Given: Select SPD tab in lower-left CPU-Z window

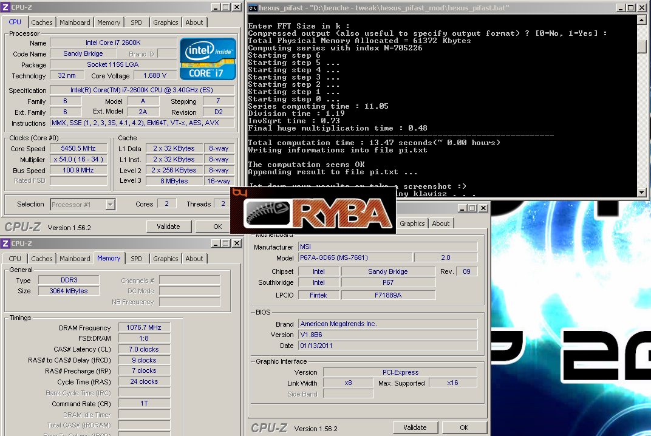Looking at the screenshot, I should coord(137,258).
